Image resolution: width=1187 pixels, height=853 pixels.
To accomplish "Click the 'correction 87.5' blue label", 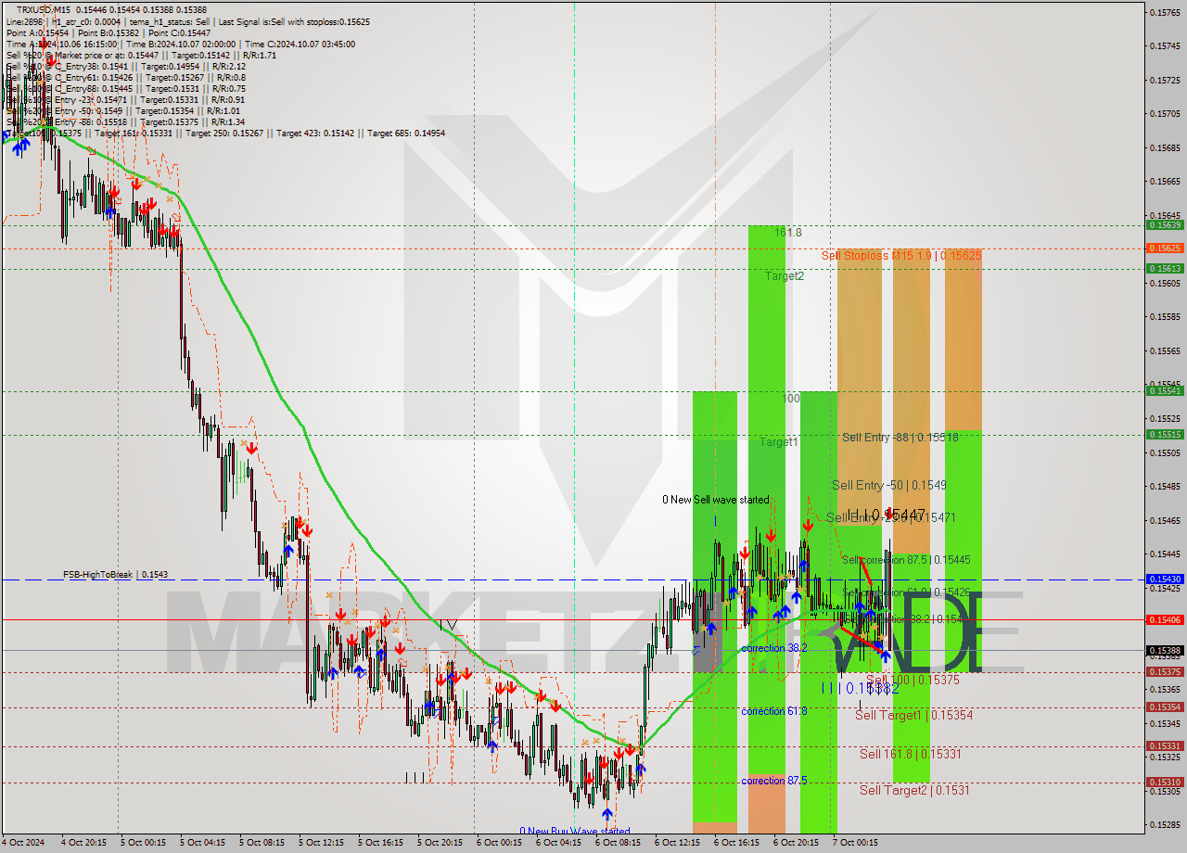I will coord(774,781).
